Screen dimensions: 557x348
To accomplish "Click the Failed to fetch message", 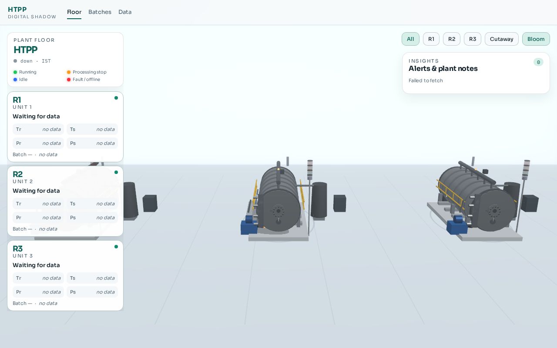I will coord(426,80).
